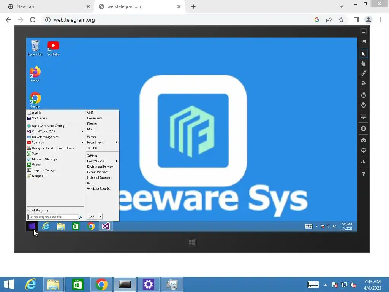Open Internet Explorer in emulator taskbar
The height and width of the screenshot is (292, 389).
coord(46,226)
